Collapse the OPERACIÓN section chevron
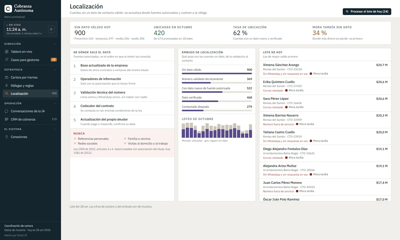 tap(55, 103)
